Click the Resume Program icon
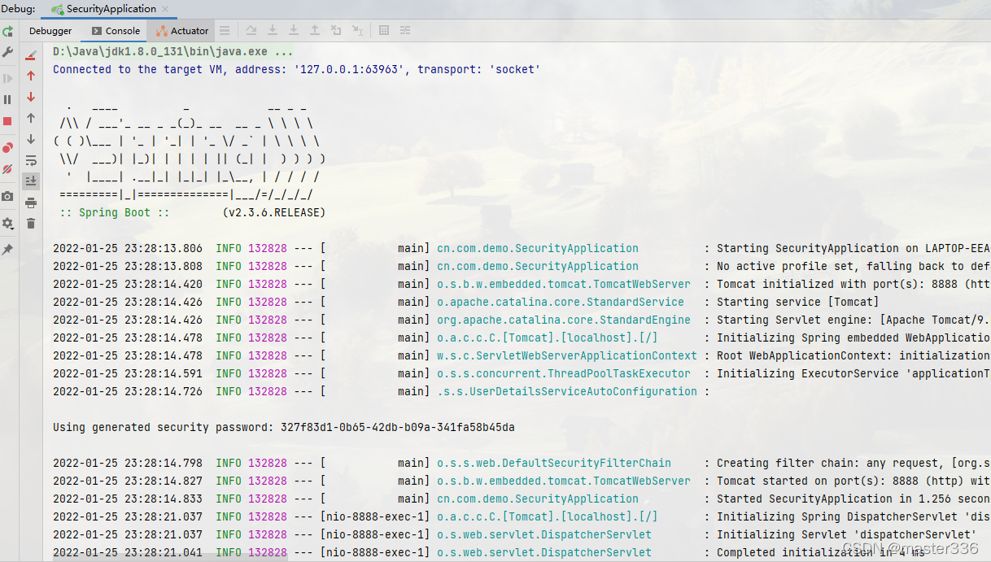The width and height of the screenshot is (991, 562). pos(7,79)
